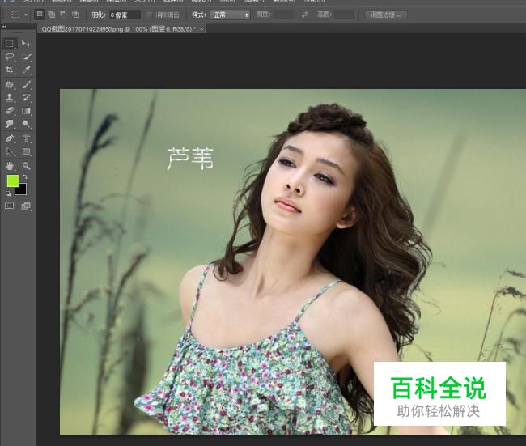
Task: Select the Pen tool
Action: (x=10, y=138)
